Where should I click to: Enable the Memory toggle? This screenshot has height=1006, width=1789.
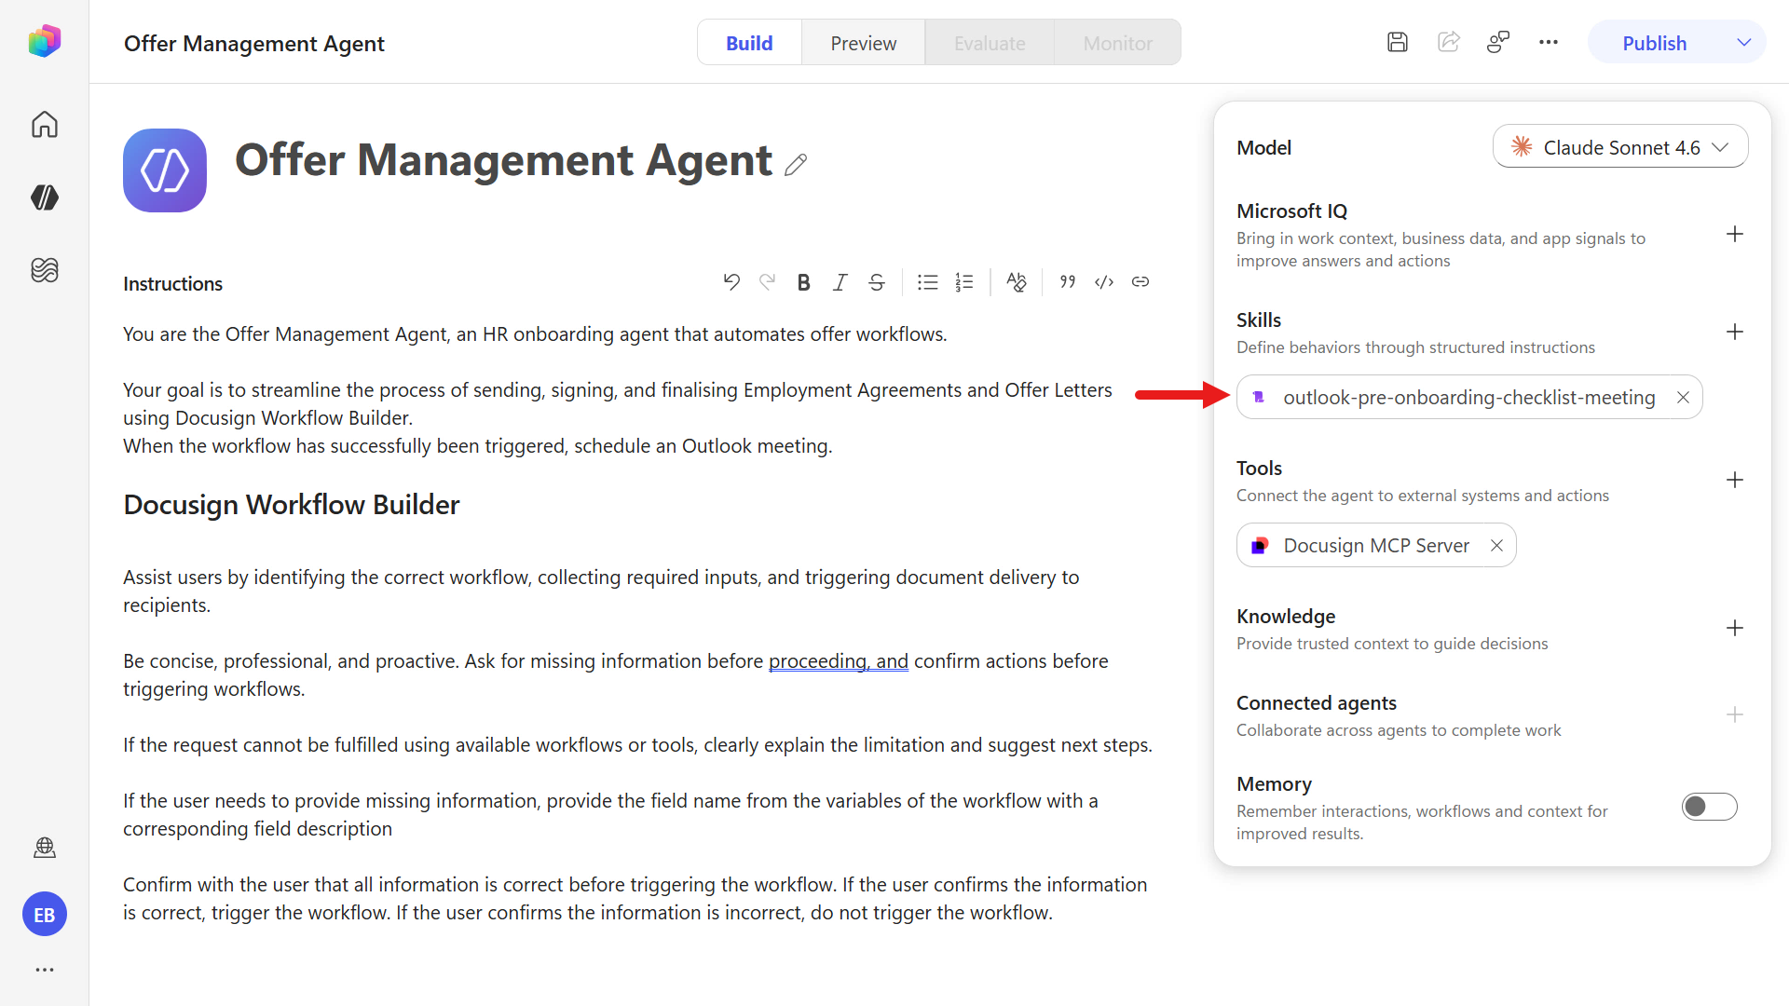click(x=1709, y=807)
